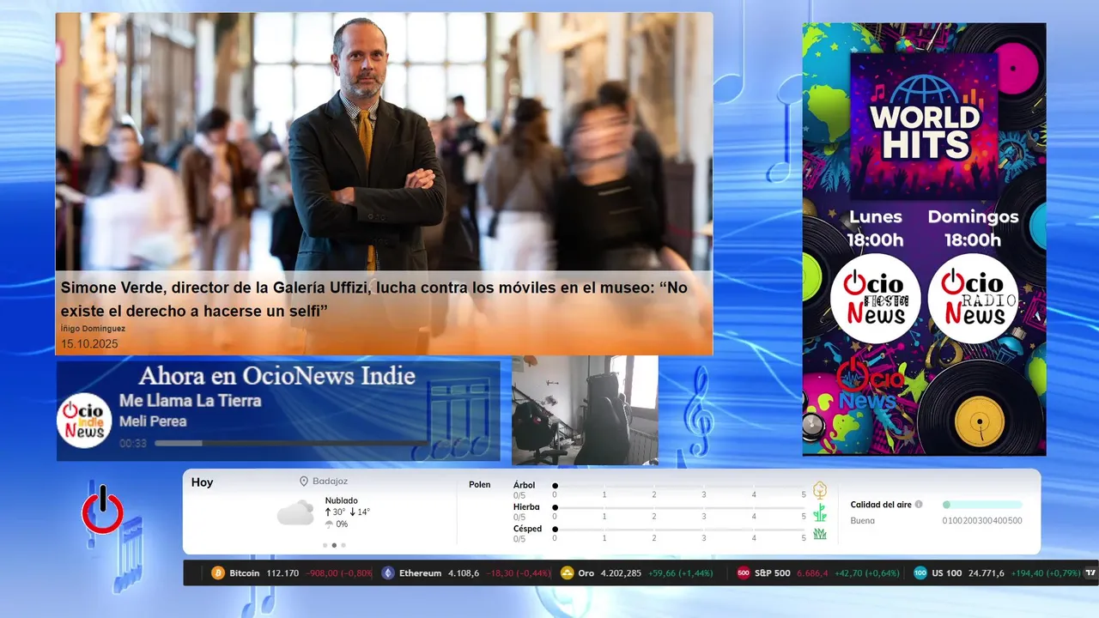The width and height of the screenshot is (1099, 618).
Task: Click Oro change +59,66 (+1,44%)
Action: tap(680, 573)
